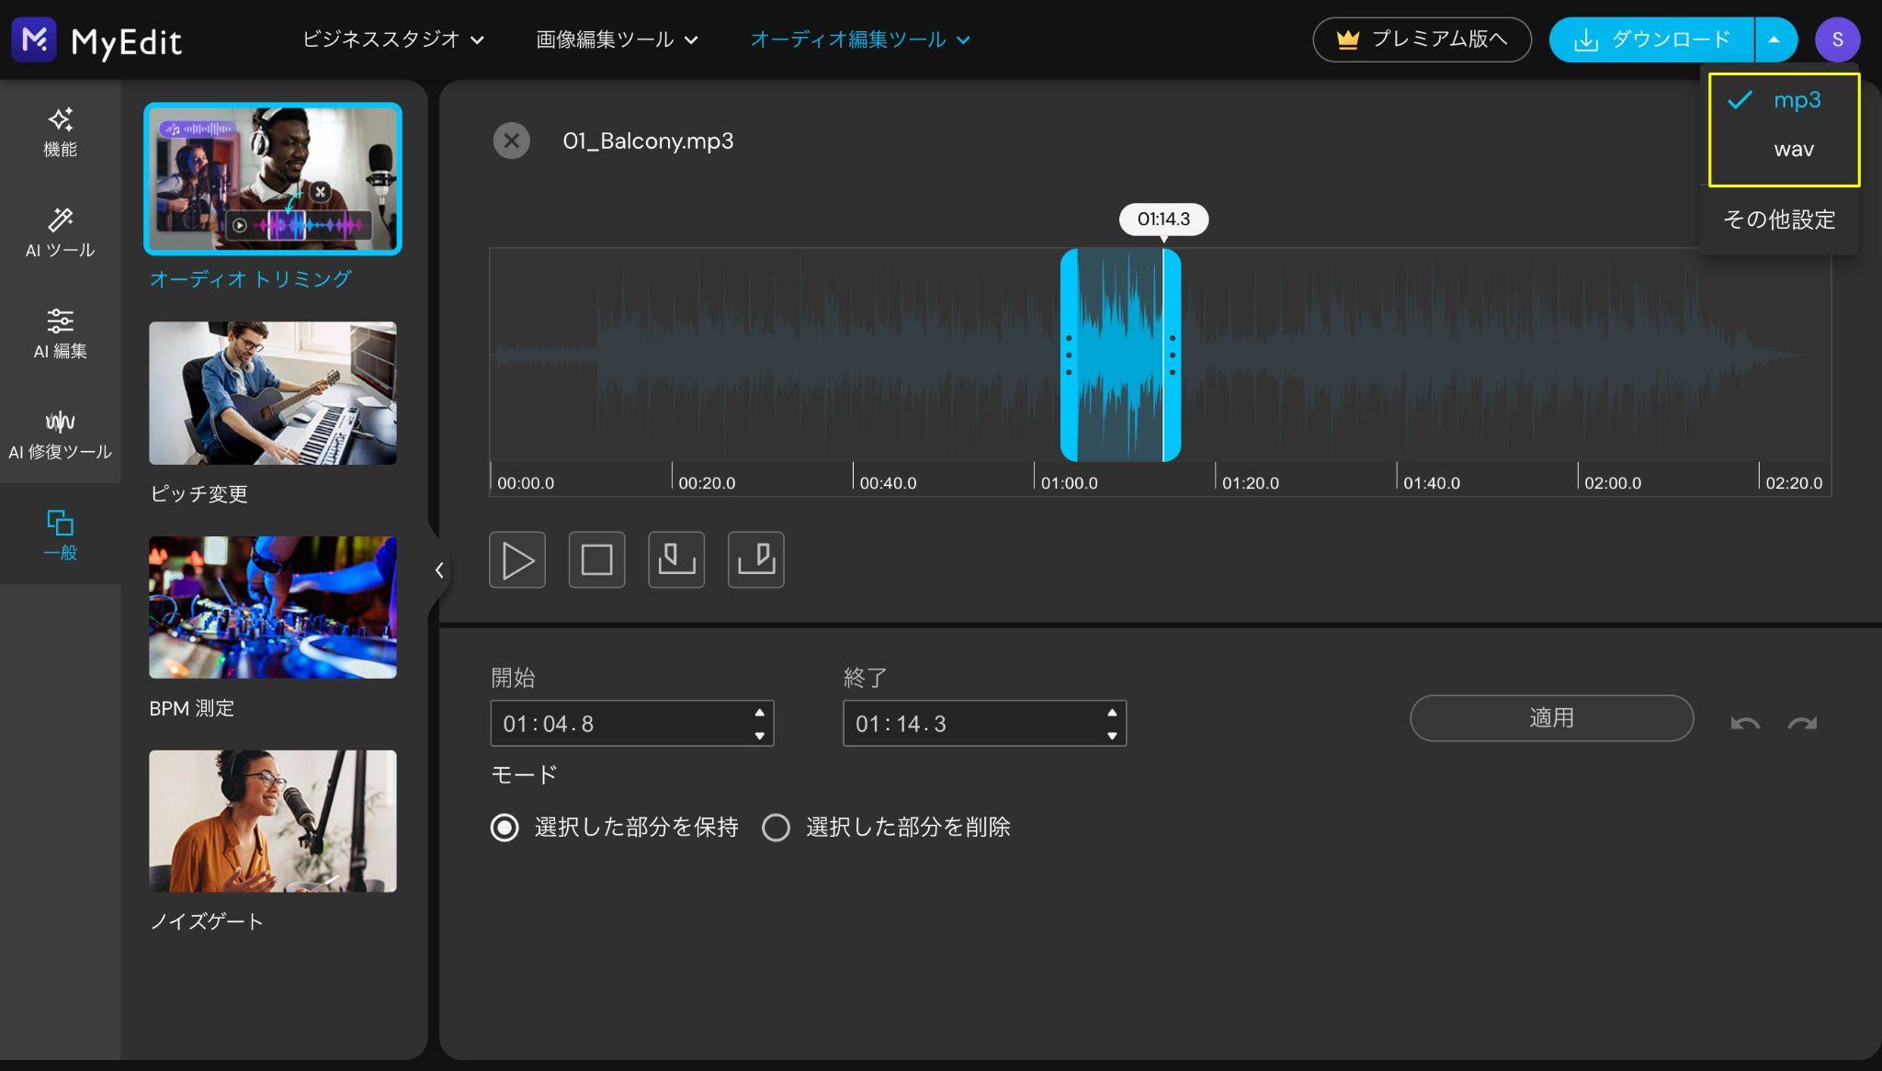This screenshot has height=1071, width=1882.
Task: Stop audio playback
Action: click(x=596, y=559)
